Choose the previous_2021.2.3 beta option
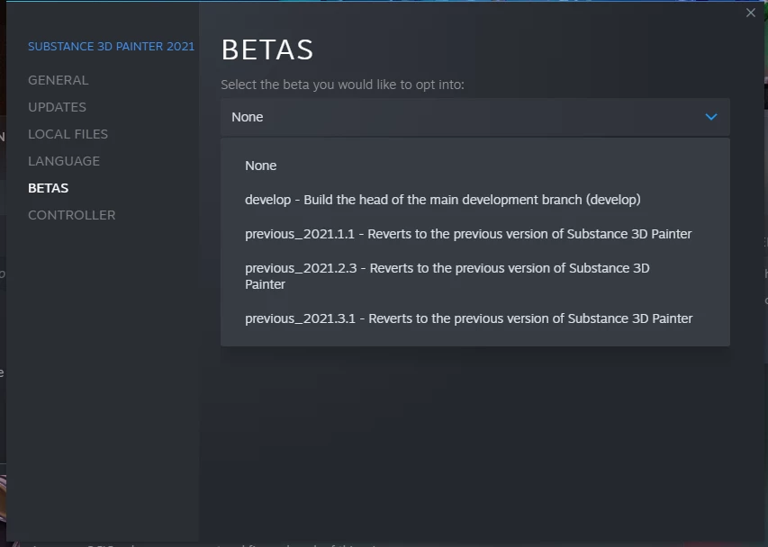Screen dimensions: 768x547 (x=447, y=276)
